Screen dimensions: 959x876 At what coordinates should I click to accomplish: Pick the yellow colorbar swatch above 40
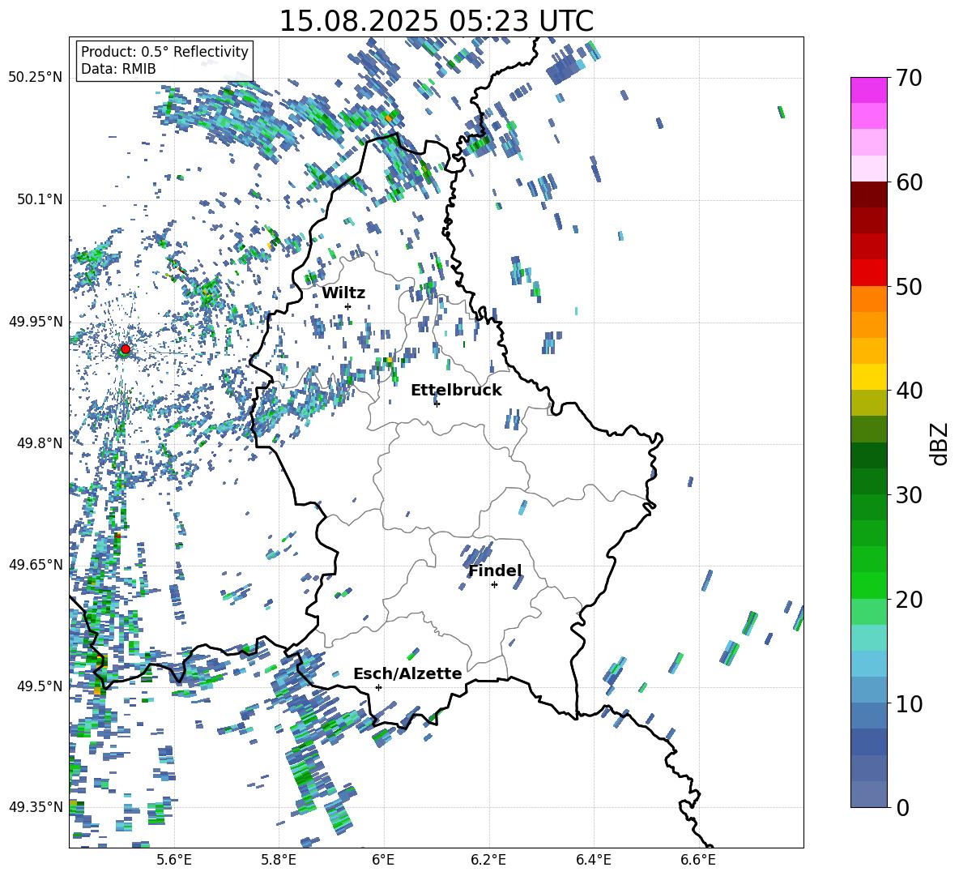(x=869, y=377)
